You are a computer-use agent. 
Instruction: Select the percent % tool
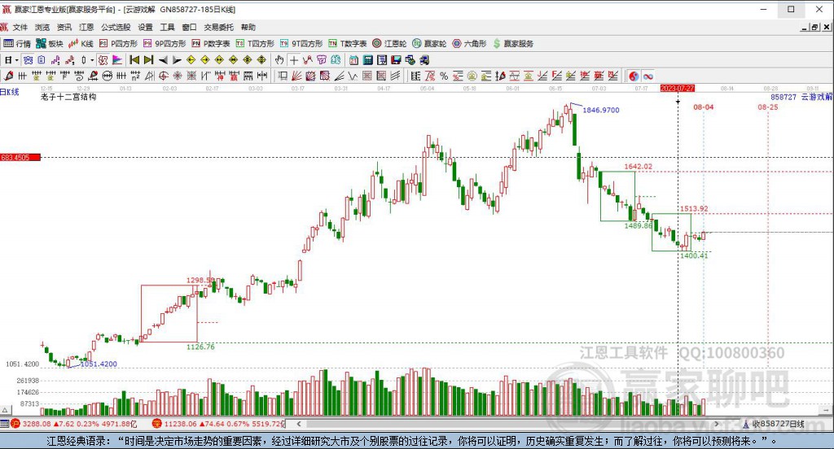coord(444,76)
